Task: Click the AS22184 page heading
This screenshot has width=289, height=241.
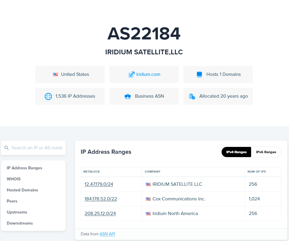Action: pyautogui.click(x=144, y=33)
